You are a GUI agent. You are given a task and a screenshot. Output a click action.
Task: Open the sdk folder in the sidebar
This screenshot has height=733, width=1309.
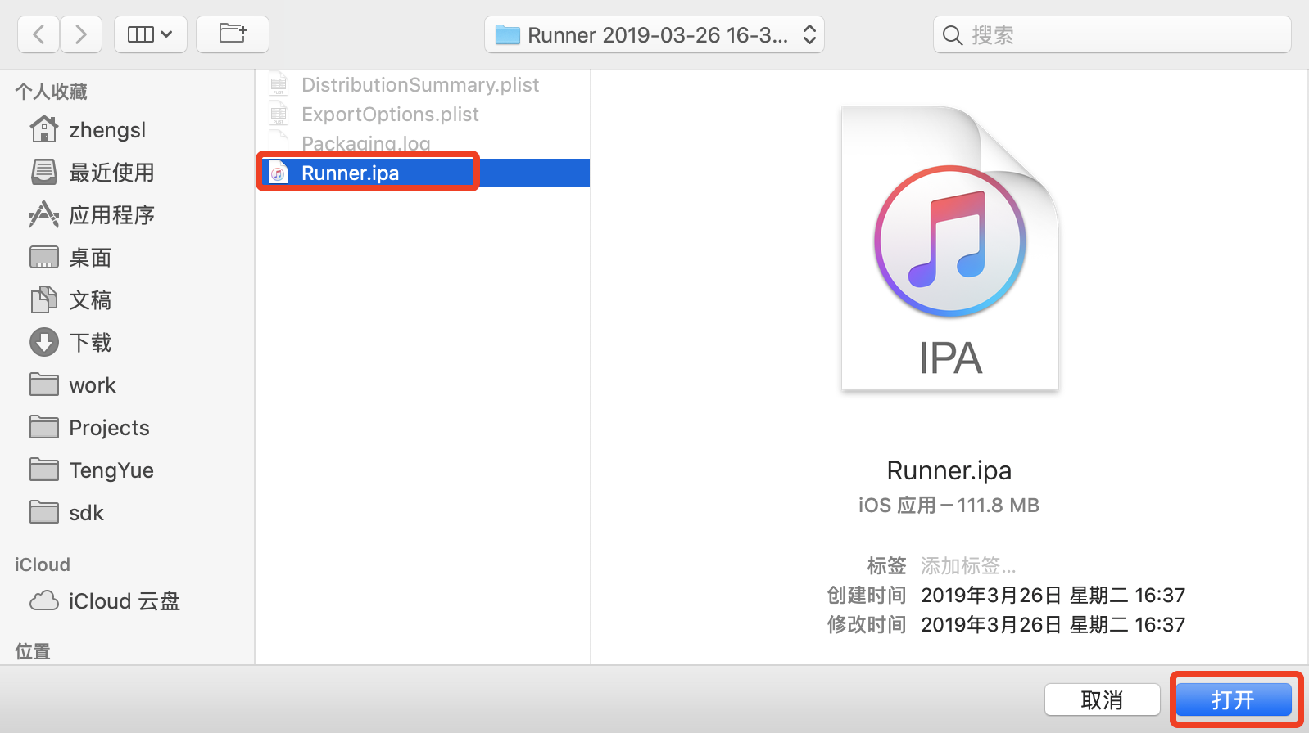point(86,513)
